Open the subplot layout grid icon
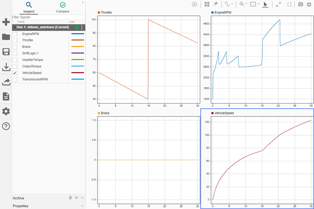The height and width of the screenshot is (209, 314). point(207,4)
